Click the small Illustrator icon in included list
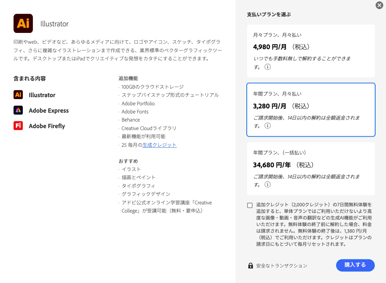This screenshot has height=283, width=386. (18, 95)
